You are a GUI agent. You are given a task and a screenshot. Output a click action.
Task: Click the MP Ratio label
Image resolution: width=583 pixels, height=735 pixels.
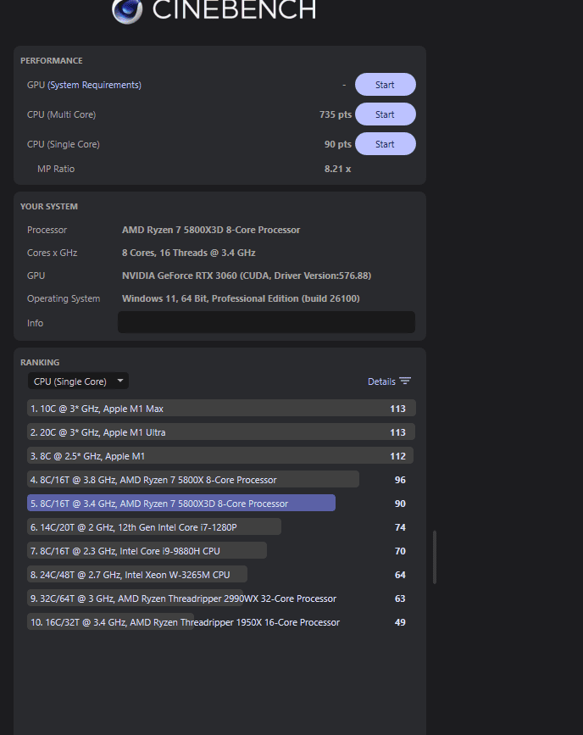[x=56, y=169]
